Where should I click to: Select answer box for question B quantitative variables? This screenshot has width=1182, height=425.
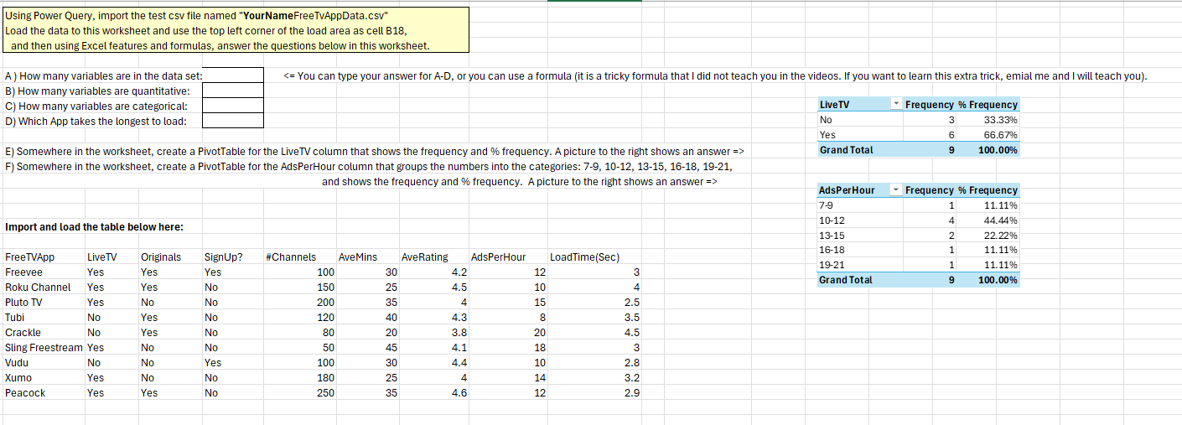point(233,91)
